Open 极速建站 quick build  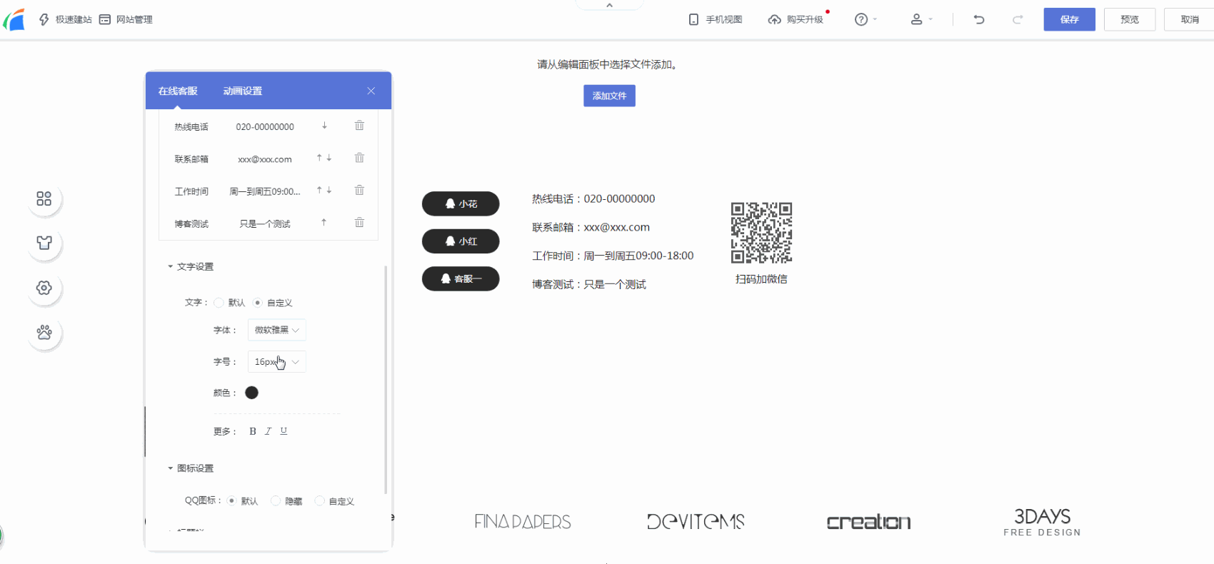[x=65, y=19]
